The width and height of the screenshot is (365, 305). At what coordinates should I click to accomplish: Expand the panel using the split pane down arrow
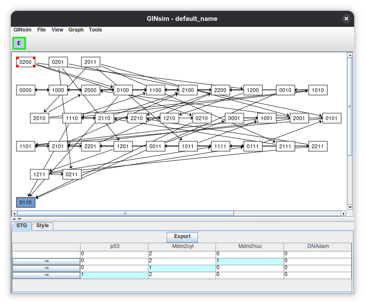tap(19, 219)
